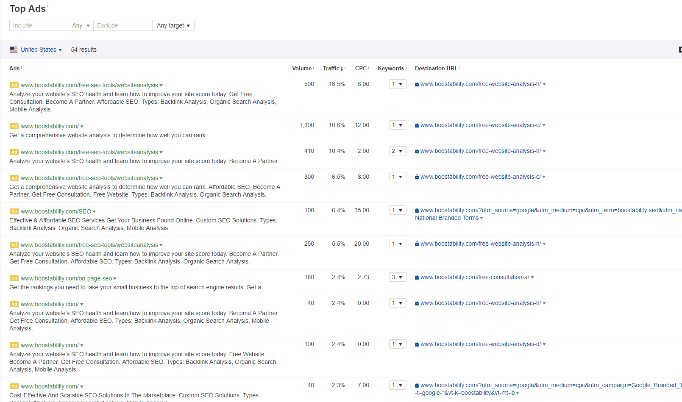Expand the National Branded Terms entry
This screenshot has width=682, height=402.
(481, 218)
